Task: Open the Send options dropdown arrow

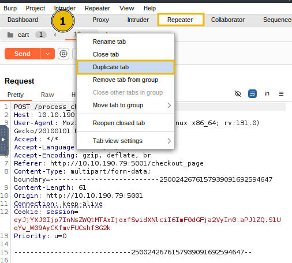Action: pos(47,54)
